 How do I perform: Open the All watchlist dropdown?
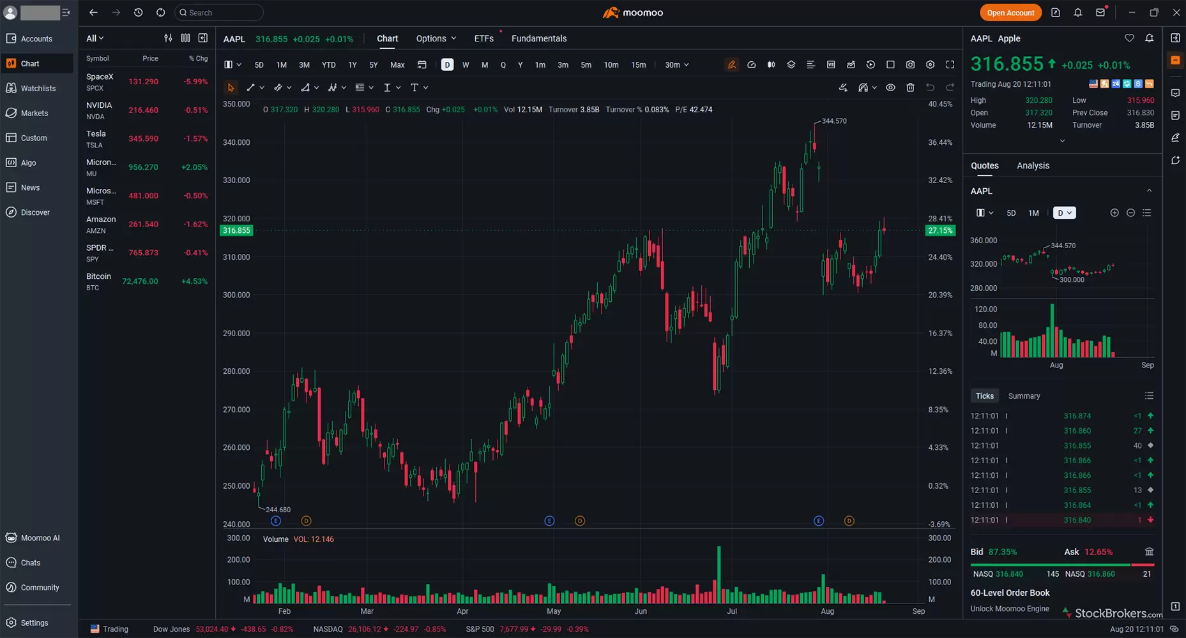(95, 38)
